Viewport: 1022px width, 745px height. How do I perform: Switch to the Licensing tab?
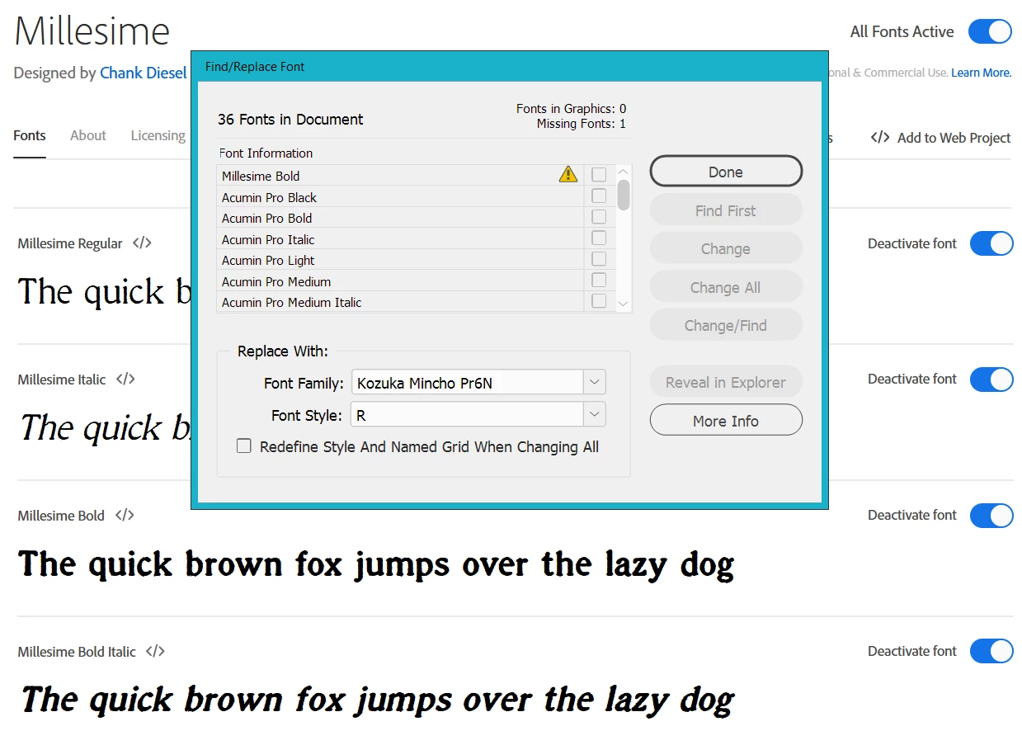(x=158, y=136)
